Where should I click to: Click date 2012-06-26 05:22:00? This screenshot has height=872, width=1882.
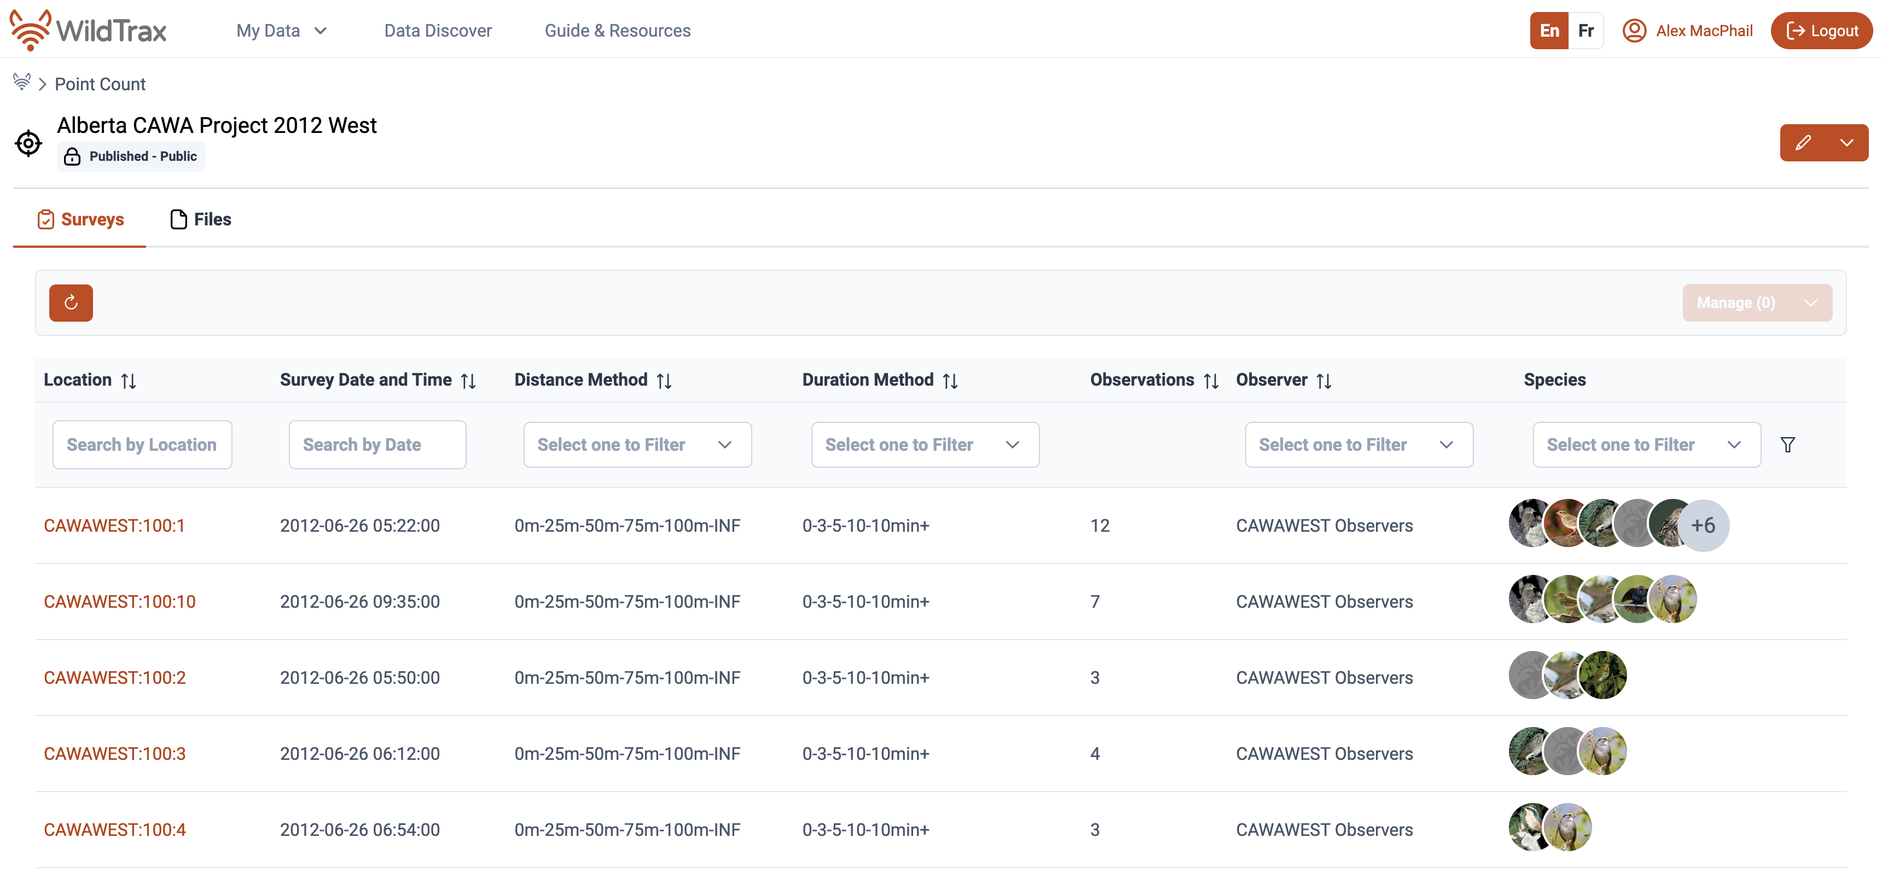(359, 525)
